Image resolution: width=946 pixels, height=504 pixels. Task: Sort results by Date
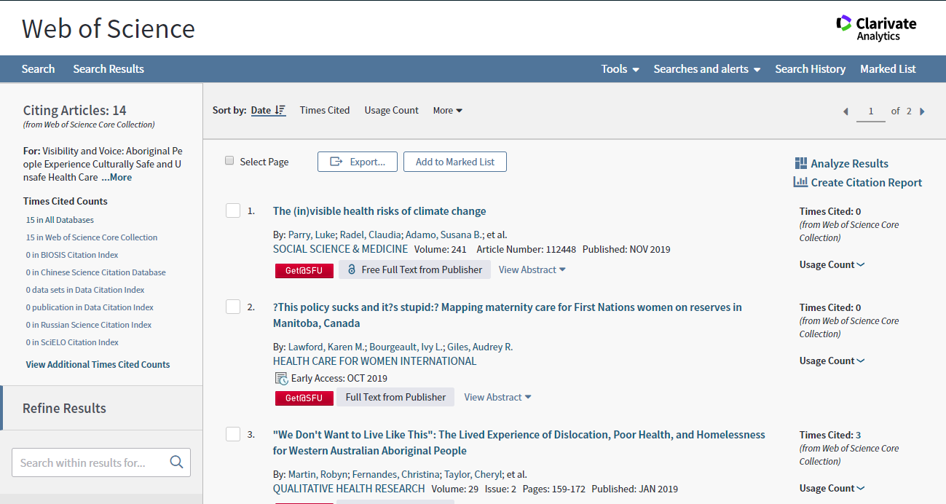261,110
